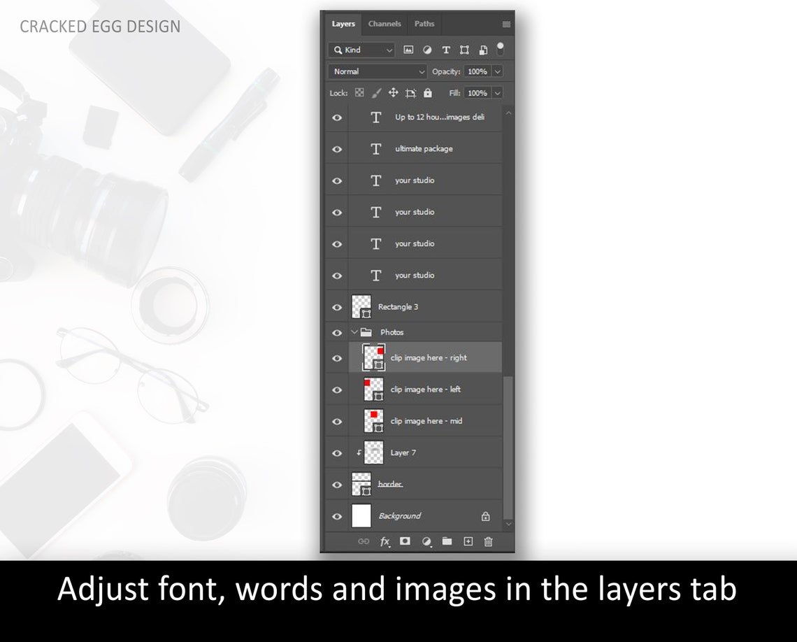
Task: Hide the clip image here - left layer
Action: 337,390
